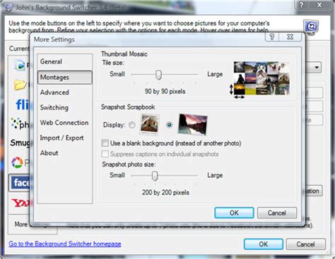Open the Import / Export page
The height and width of the screenshot is (259, 335).
[61, 138]
